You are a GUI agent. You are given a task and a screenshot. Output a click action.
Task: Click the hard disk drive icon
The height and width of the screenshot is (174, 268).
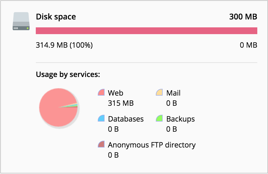[x=21, y=21]
